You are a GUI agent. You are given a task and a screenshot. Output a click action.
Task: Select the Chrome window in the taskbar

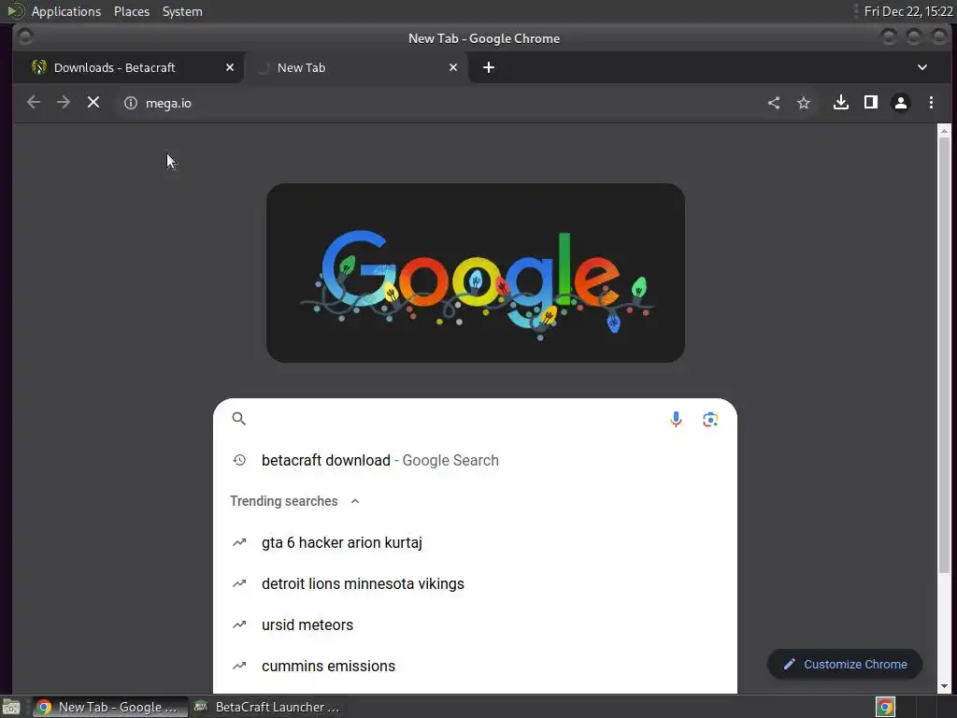click(x=108, y=707)
